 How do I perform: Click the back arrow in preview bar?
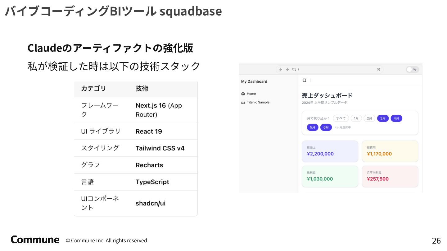(x=281, y=70)
